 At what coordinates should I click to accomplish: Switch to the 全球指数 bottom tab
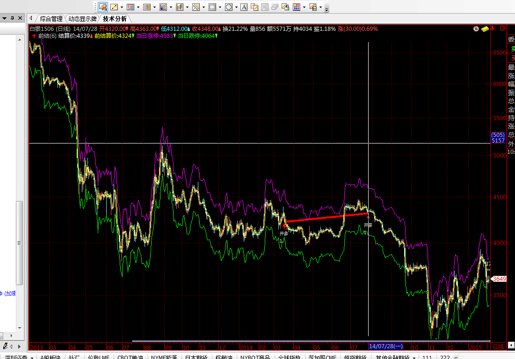pyautogui.click(x=290, y=357)
